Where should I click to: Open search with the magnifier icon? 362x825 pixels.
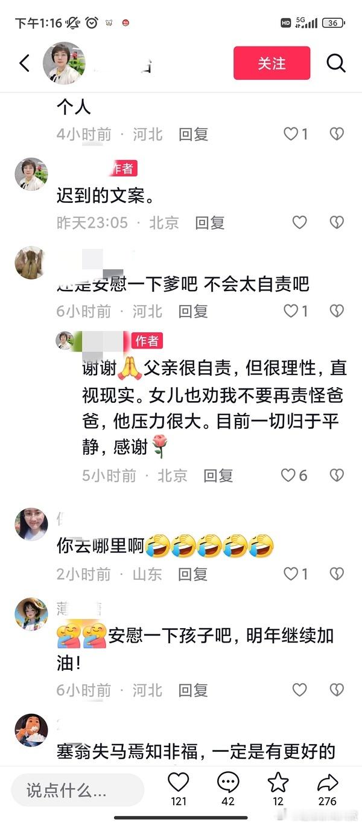pyautogui.click(x=336, y=63)
